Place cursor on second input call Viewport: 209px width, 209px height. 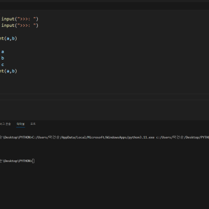click(x=20, y=25)
